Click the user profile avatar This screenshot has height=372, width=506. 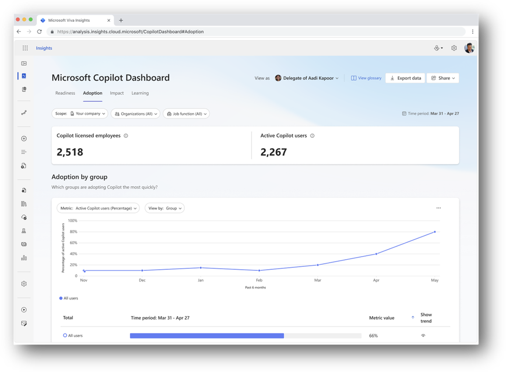469,48
